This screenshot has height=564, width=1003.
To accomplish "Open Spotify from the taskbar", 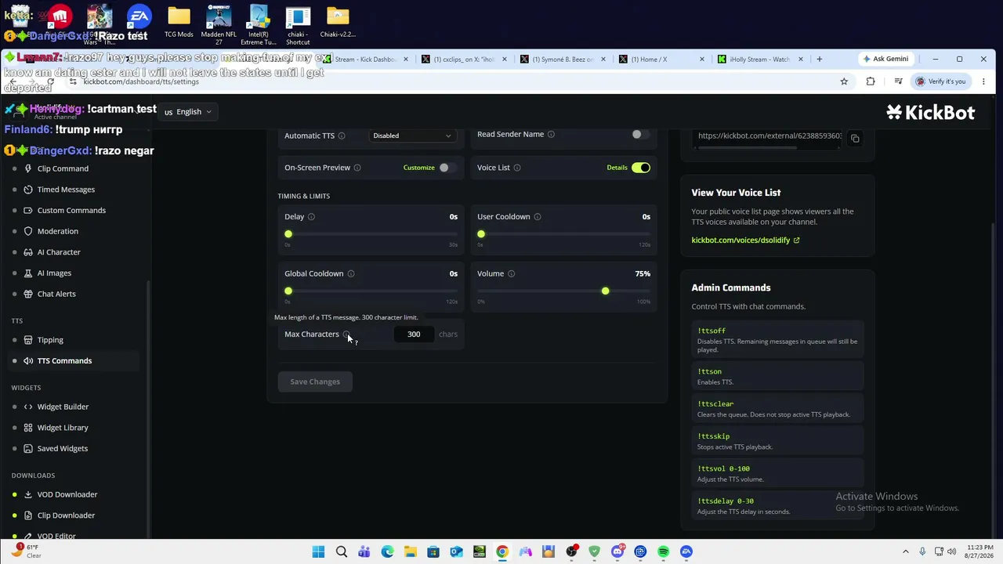I will pyautogui.click(x=664, y=551).
